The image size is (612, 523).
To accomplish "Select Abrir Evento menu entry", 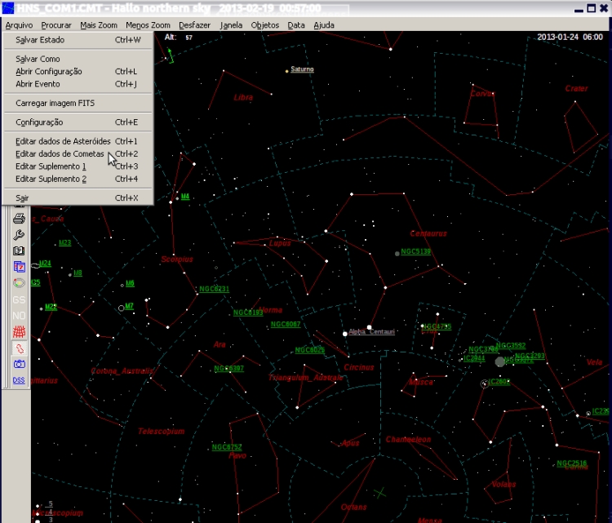I will [78, 83].
